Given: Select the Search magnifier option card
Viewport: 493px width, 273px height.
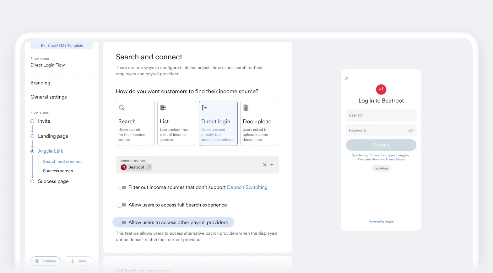Looking at the screenshot, I should coord(135,123).
